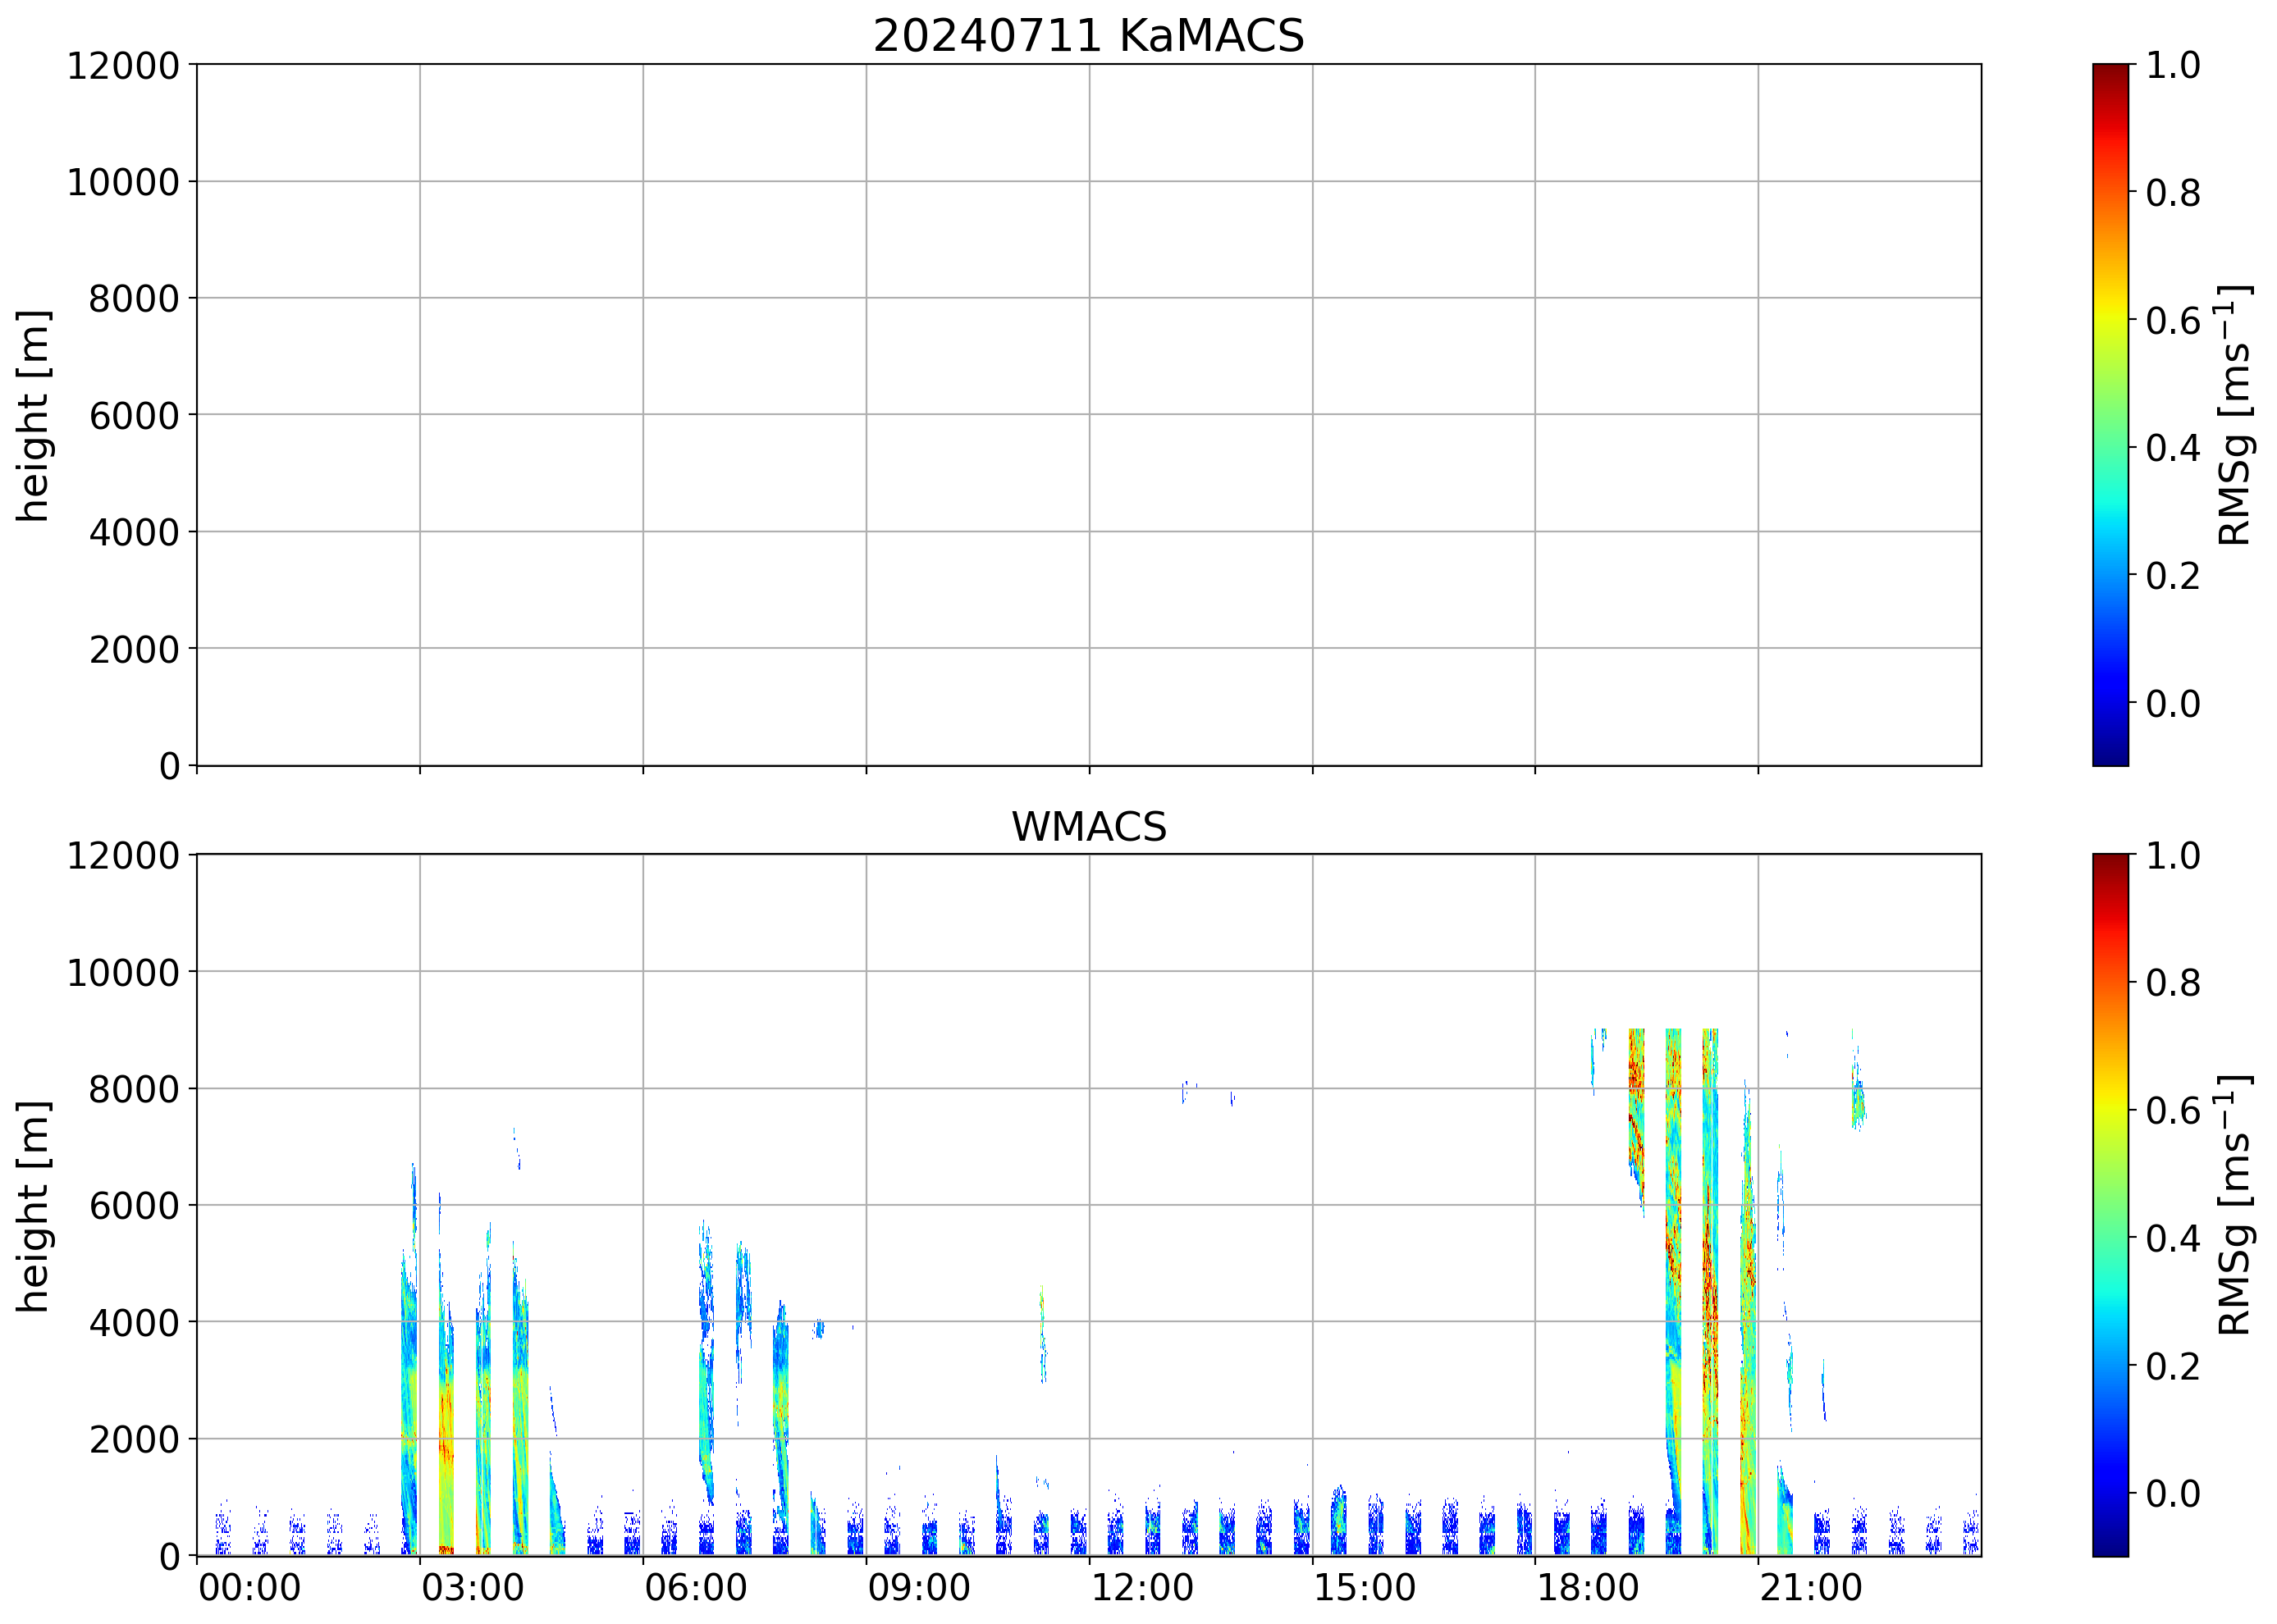Click the WMACS subplot title

click(x=1089, y=827)
